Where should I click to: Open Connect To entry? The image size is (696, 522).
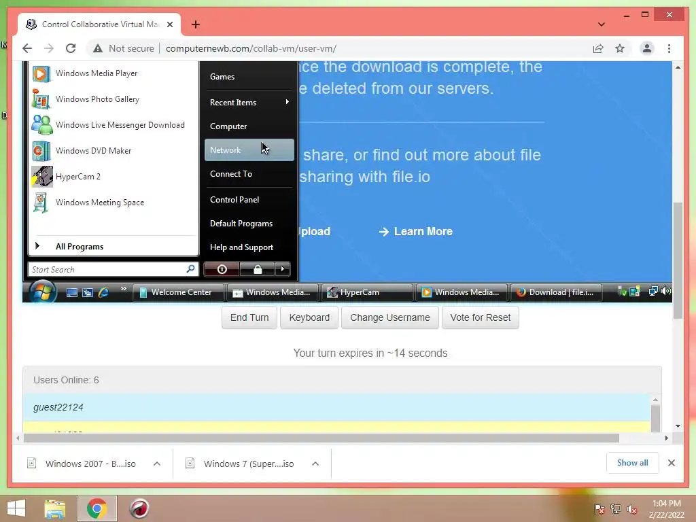[249, 174]
